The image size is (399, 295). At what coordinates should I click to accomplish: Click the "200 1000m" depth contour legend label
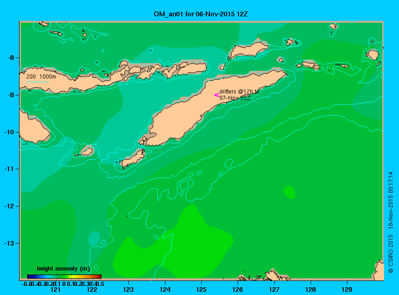pyautogui.click(x=41, y=76)
